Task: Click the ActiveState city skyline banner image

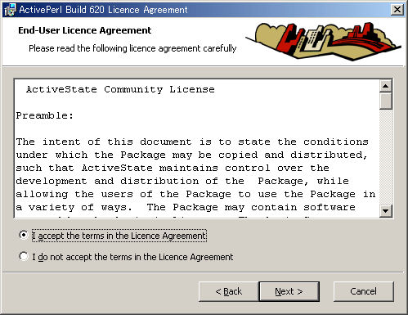Action: (x=323, y=41)
